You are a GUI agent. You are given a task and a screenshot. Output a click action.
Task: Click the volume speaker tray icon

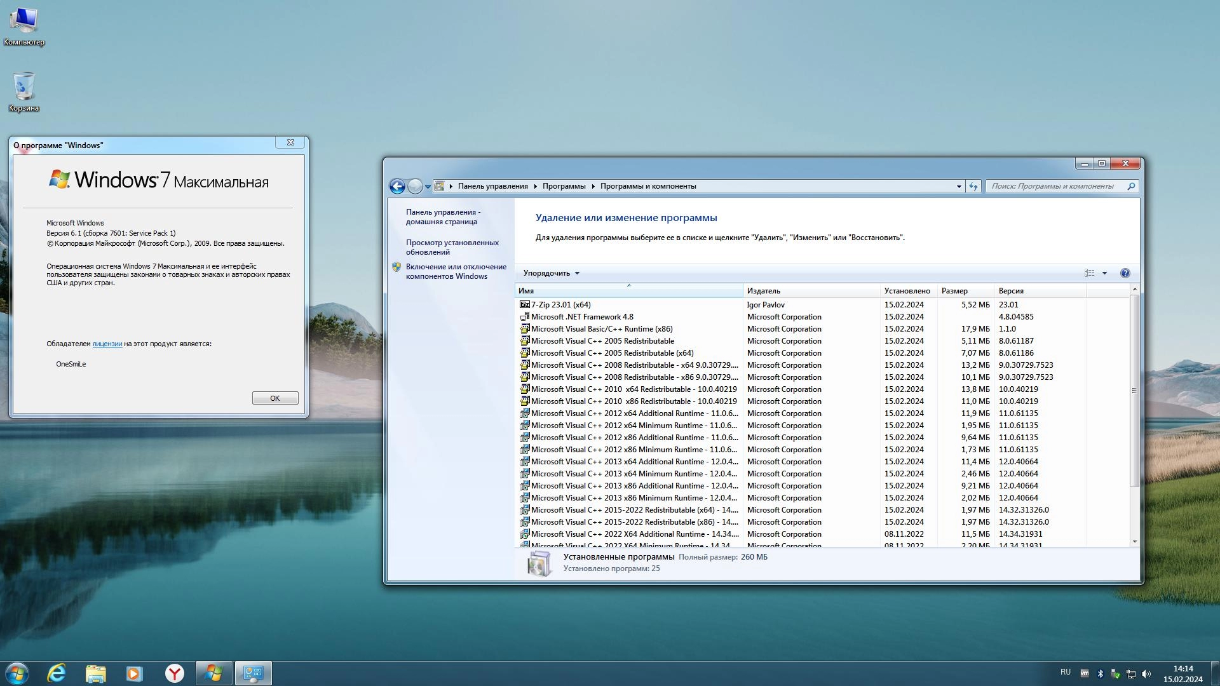pos(1146,674)
